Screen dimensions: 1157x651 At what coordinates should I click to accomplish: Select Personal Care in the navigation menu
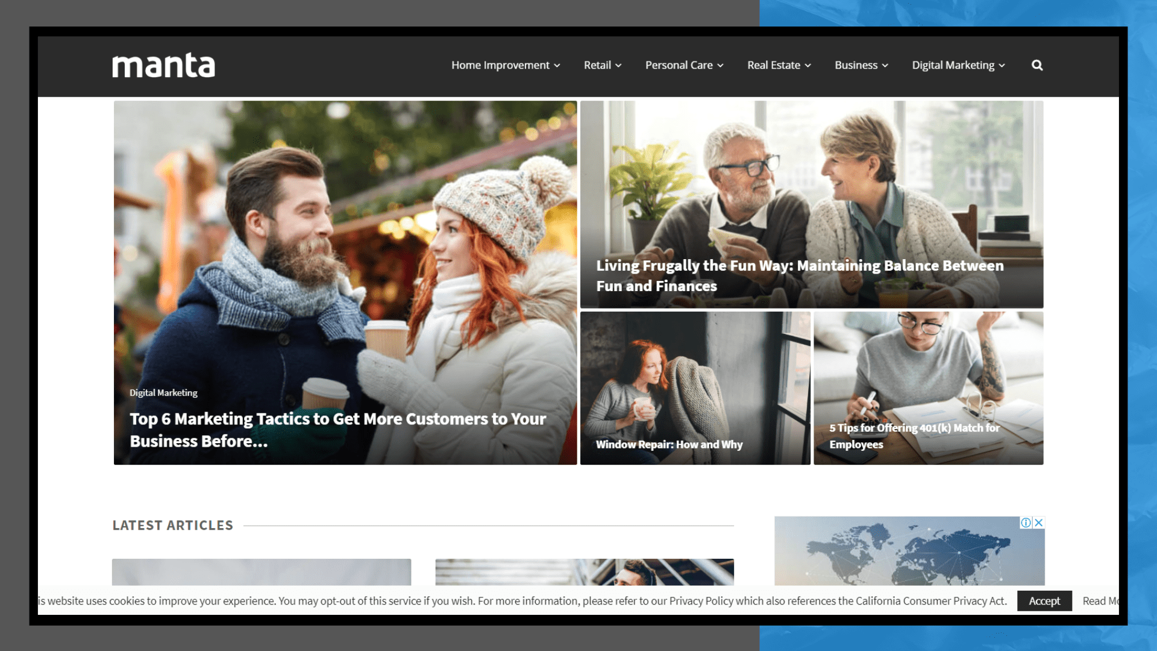[x=679, y=65]
